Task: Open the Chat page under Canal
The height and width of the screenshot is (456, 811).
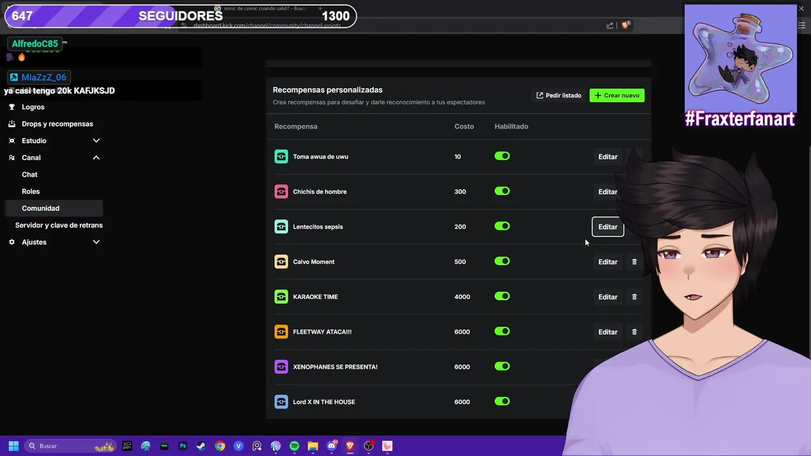Action: click(x=30, y=174)
